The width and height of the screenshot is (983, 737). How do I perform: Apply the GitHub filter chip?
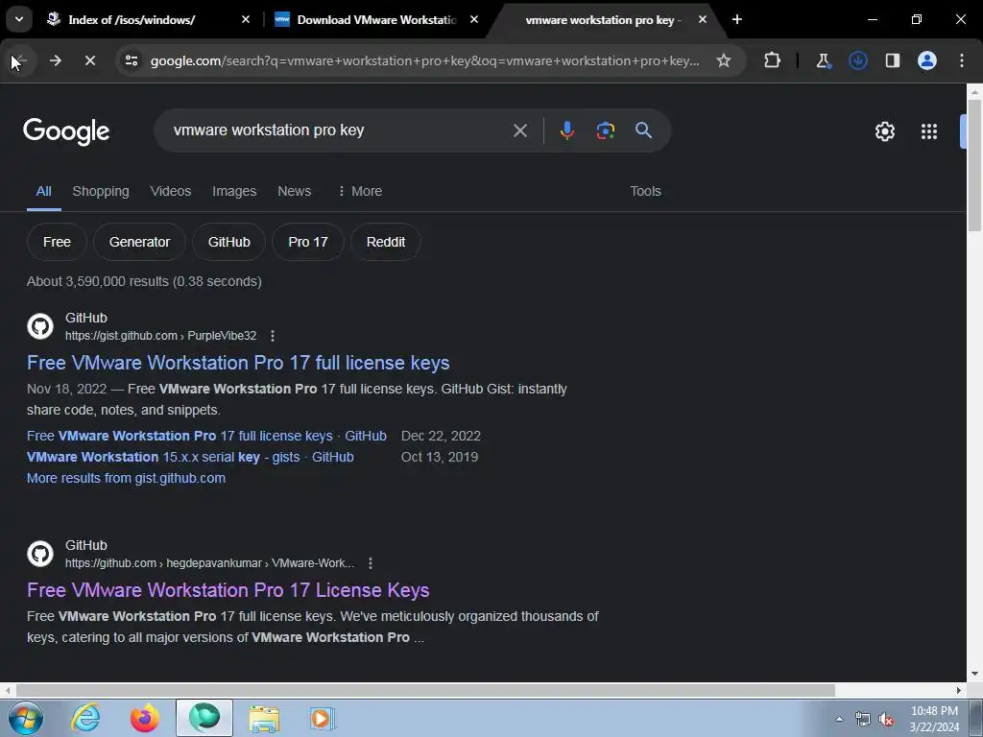pos(228,242)
